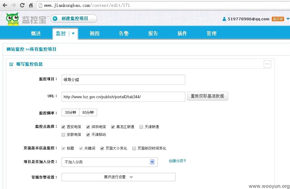
Task: Click 重新获取基准数据 button
Action: pos(207,96)
